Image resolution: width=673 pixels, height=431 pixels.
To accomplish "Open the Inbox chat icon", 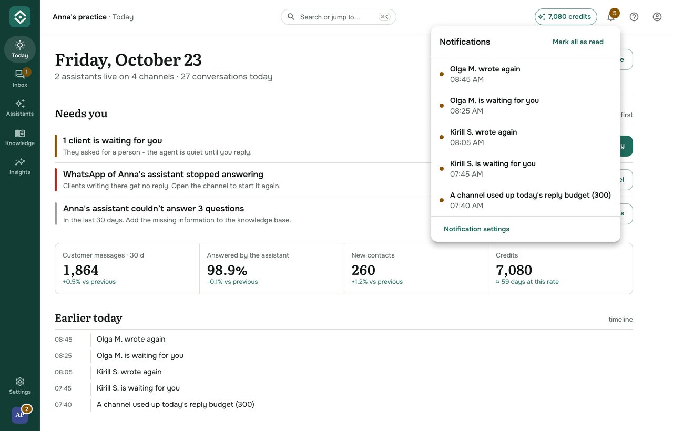I will coord(20,75).
